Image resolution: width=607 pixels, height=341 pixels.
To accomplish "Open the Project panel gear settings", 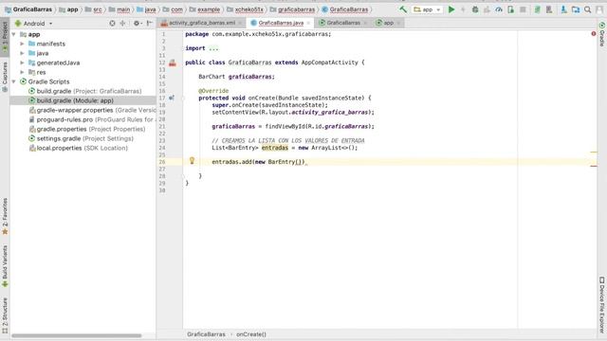I will (137, 23).
